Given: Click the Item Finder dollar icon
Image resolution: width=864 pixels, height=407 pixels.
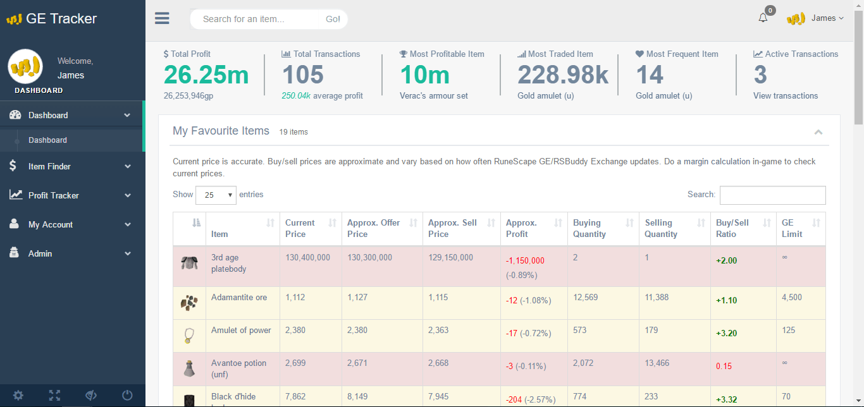Looking at the screenshot, I should click(x=13, y=166).
